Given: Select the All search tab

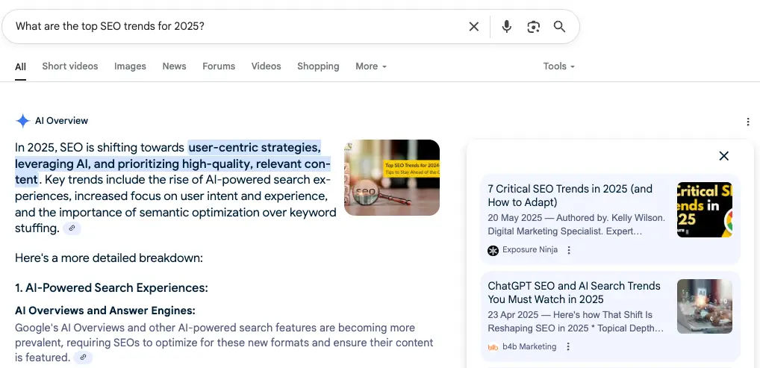Looking at the screenshot, I should click(x=20, y=66).
